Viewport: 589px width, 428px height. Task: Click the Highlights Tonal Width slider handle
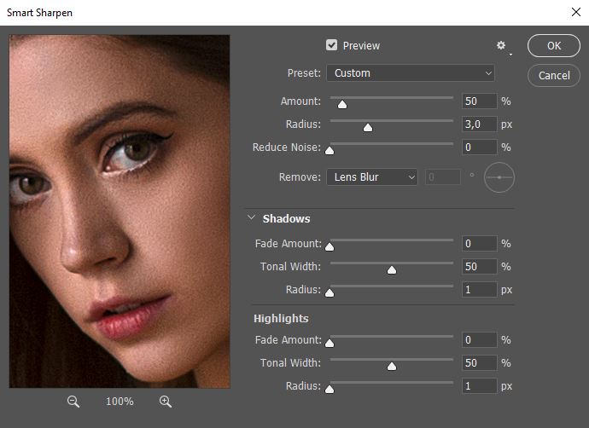[392, 367]
